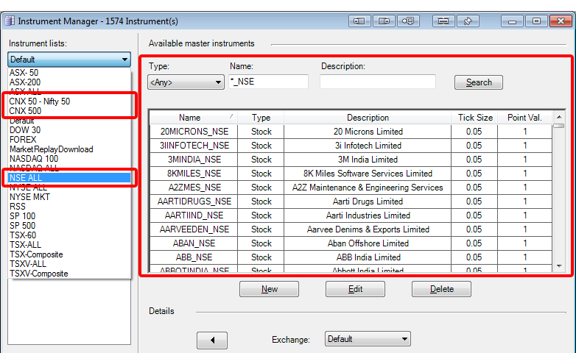The width and height of the screenshot is (576, 353).
Task: Pick NASDAQ 100 list
Action: pyautogui.click(x=34, y=159)
